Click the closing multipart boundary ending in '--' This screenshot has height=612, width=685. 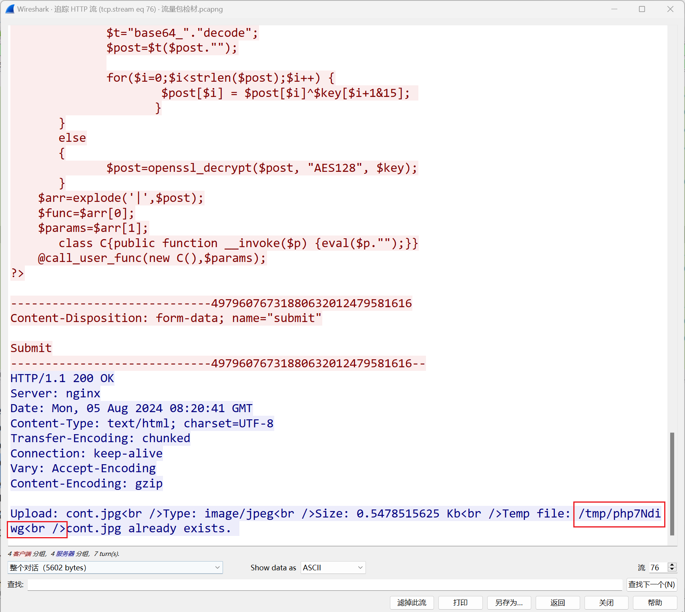(x=218, y=363)
